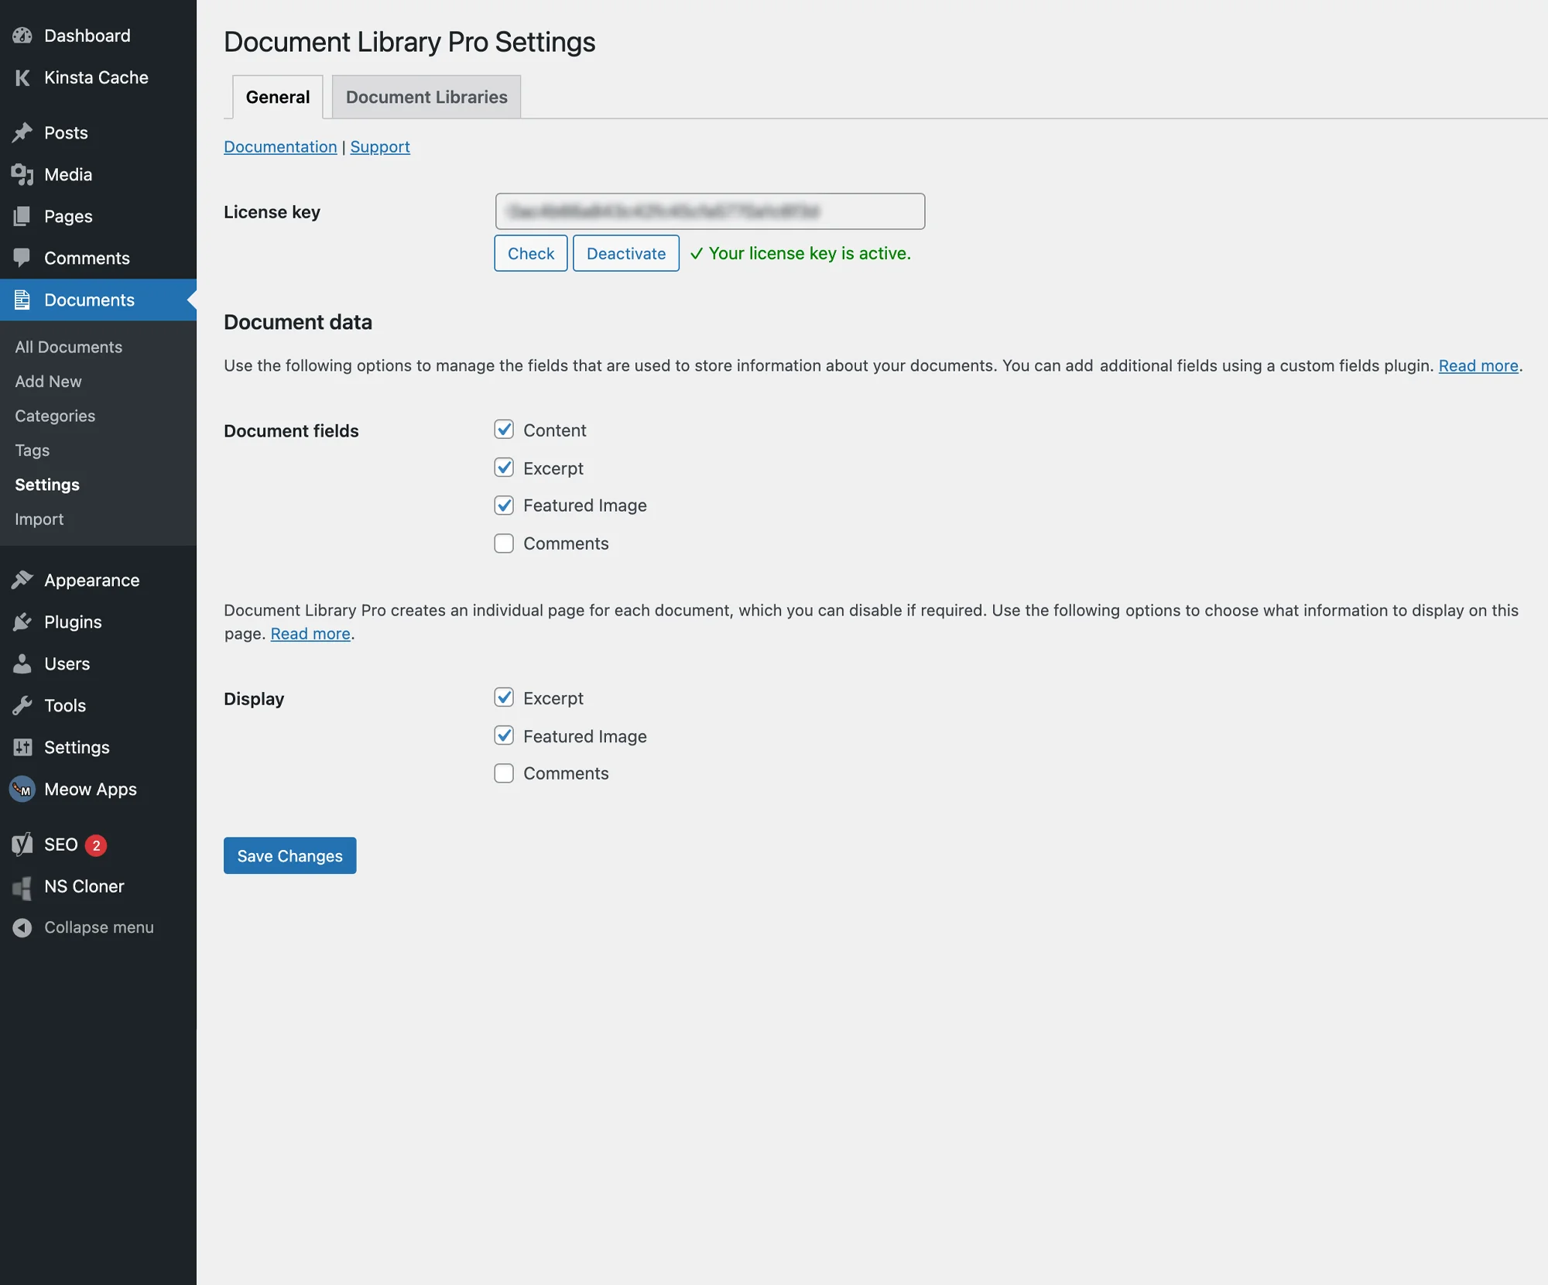Expand the Settings sidebar menu
Screen dimensions: 1548x1285
(76, 747)
